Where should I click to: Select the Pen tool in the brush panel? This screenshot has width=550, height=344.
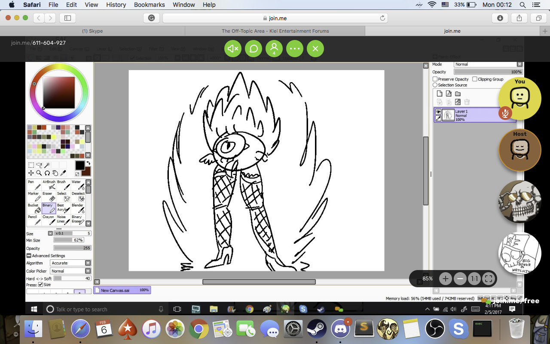(x=34, y=185)
